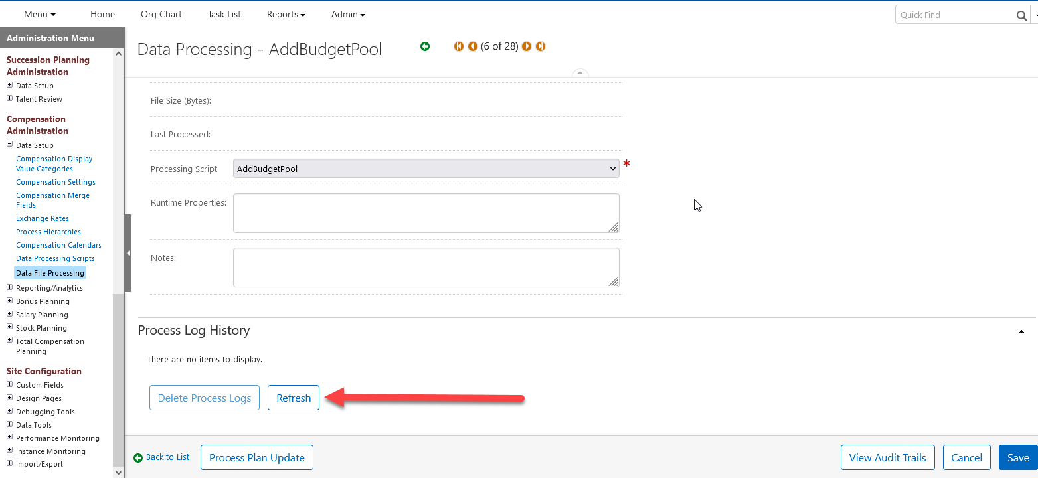Image resolution: width=1038 pixels, height=478 pixels.
Task: Collapse the sidebar using the splitter handle
Action: 128,253
